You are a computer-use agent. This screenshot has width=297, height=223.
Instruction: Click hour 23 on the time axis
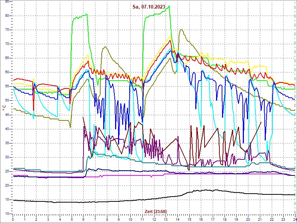(x=283, y=219)
